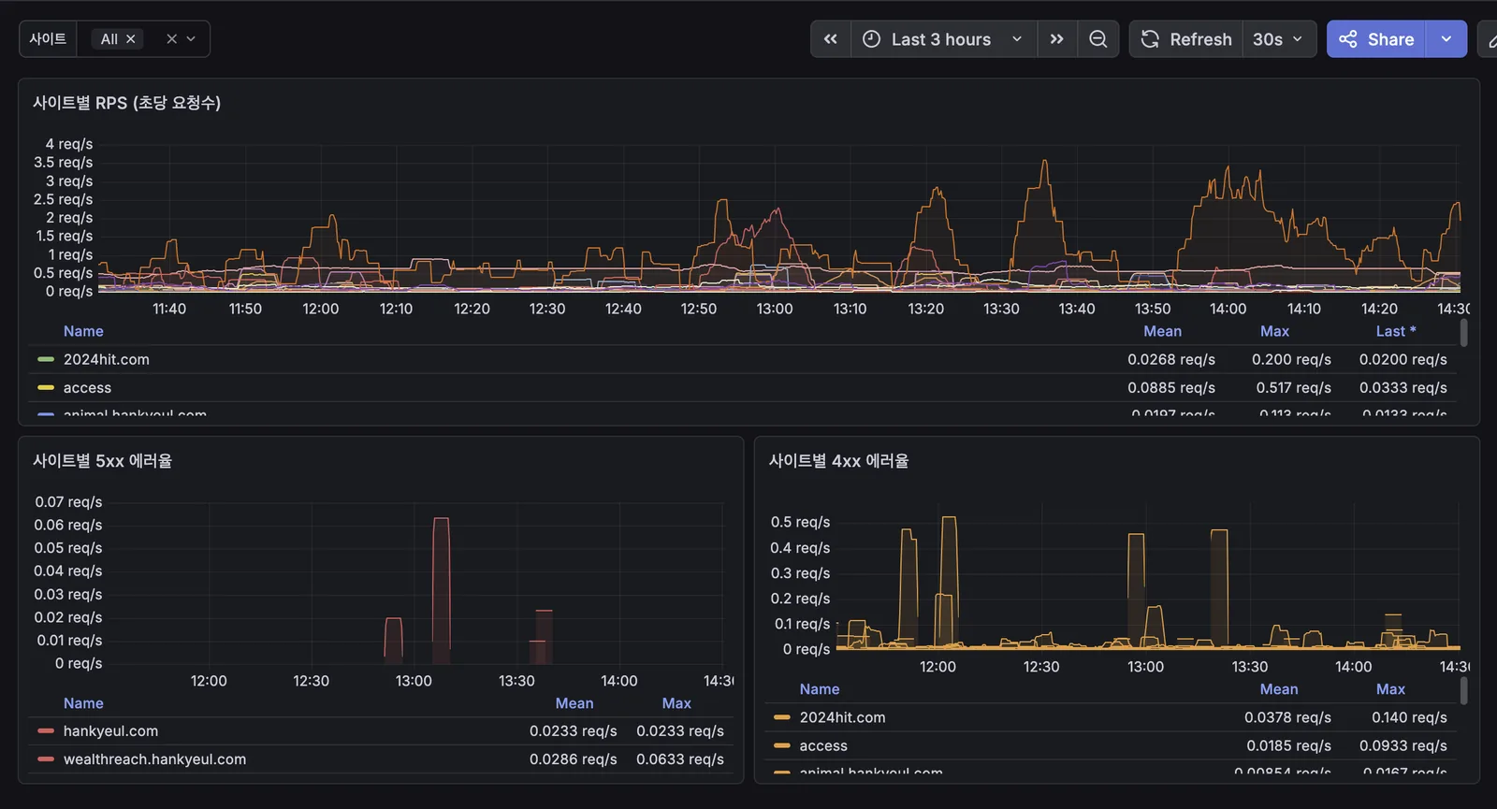Shift time range forward with double-right arrows
Screen dimensions: 1497x809
click(x=1057, y=39)
